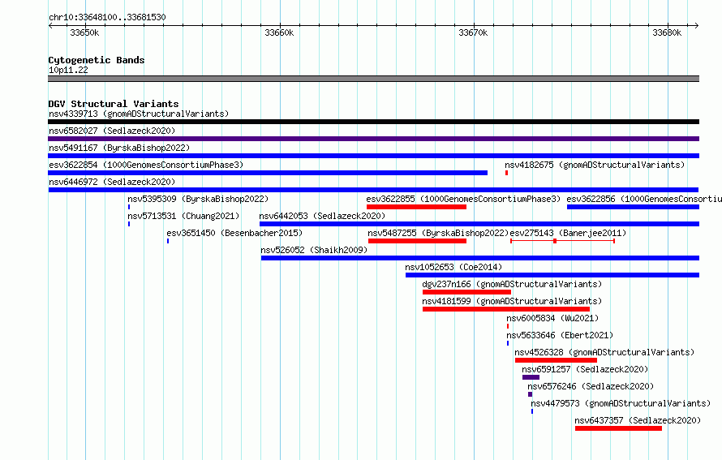722x460 pixels.
Task: Click the red nsv4181599 variant bar
Action: [506, 309]
